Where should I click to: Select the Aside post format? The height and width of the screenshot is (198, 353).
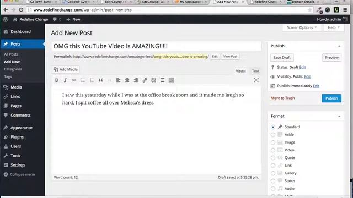(273, 135)
